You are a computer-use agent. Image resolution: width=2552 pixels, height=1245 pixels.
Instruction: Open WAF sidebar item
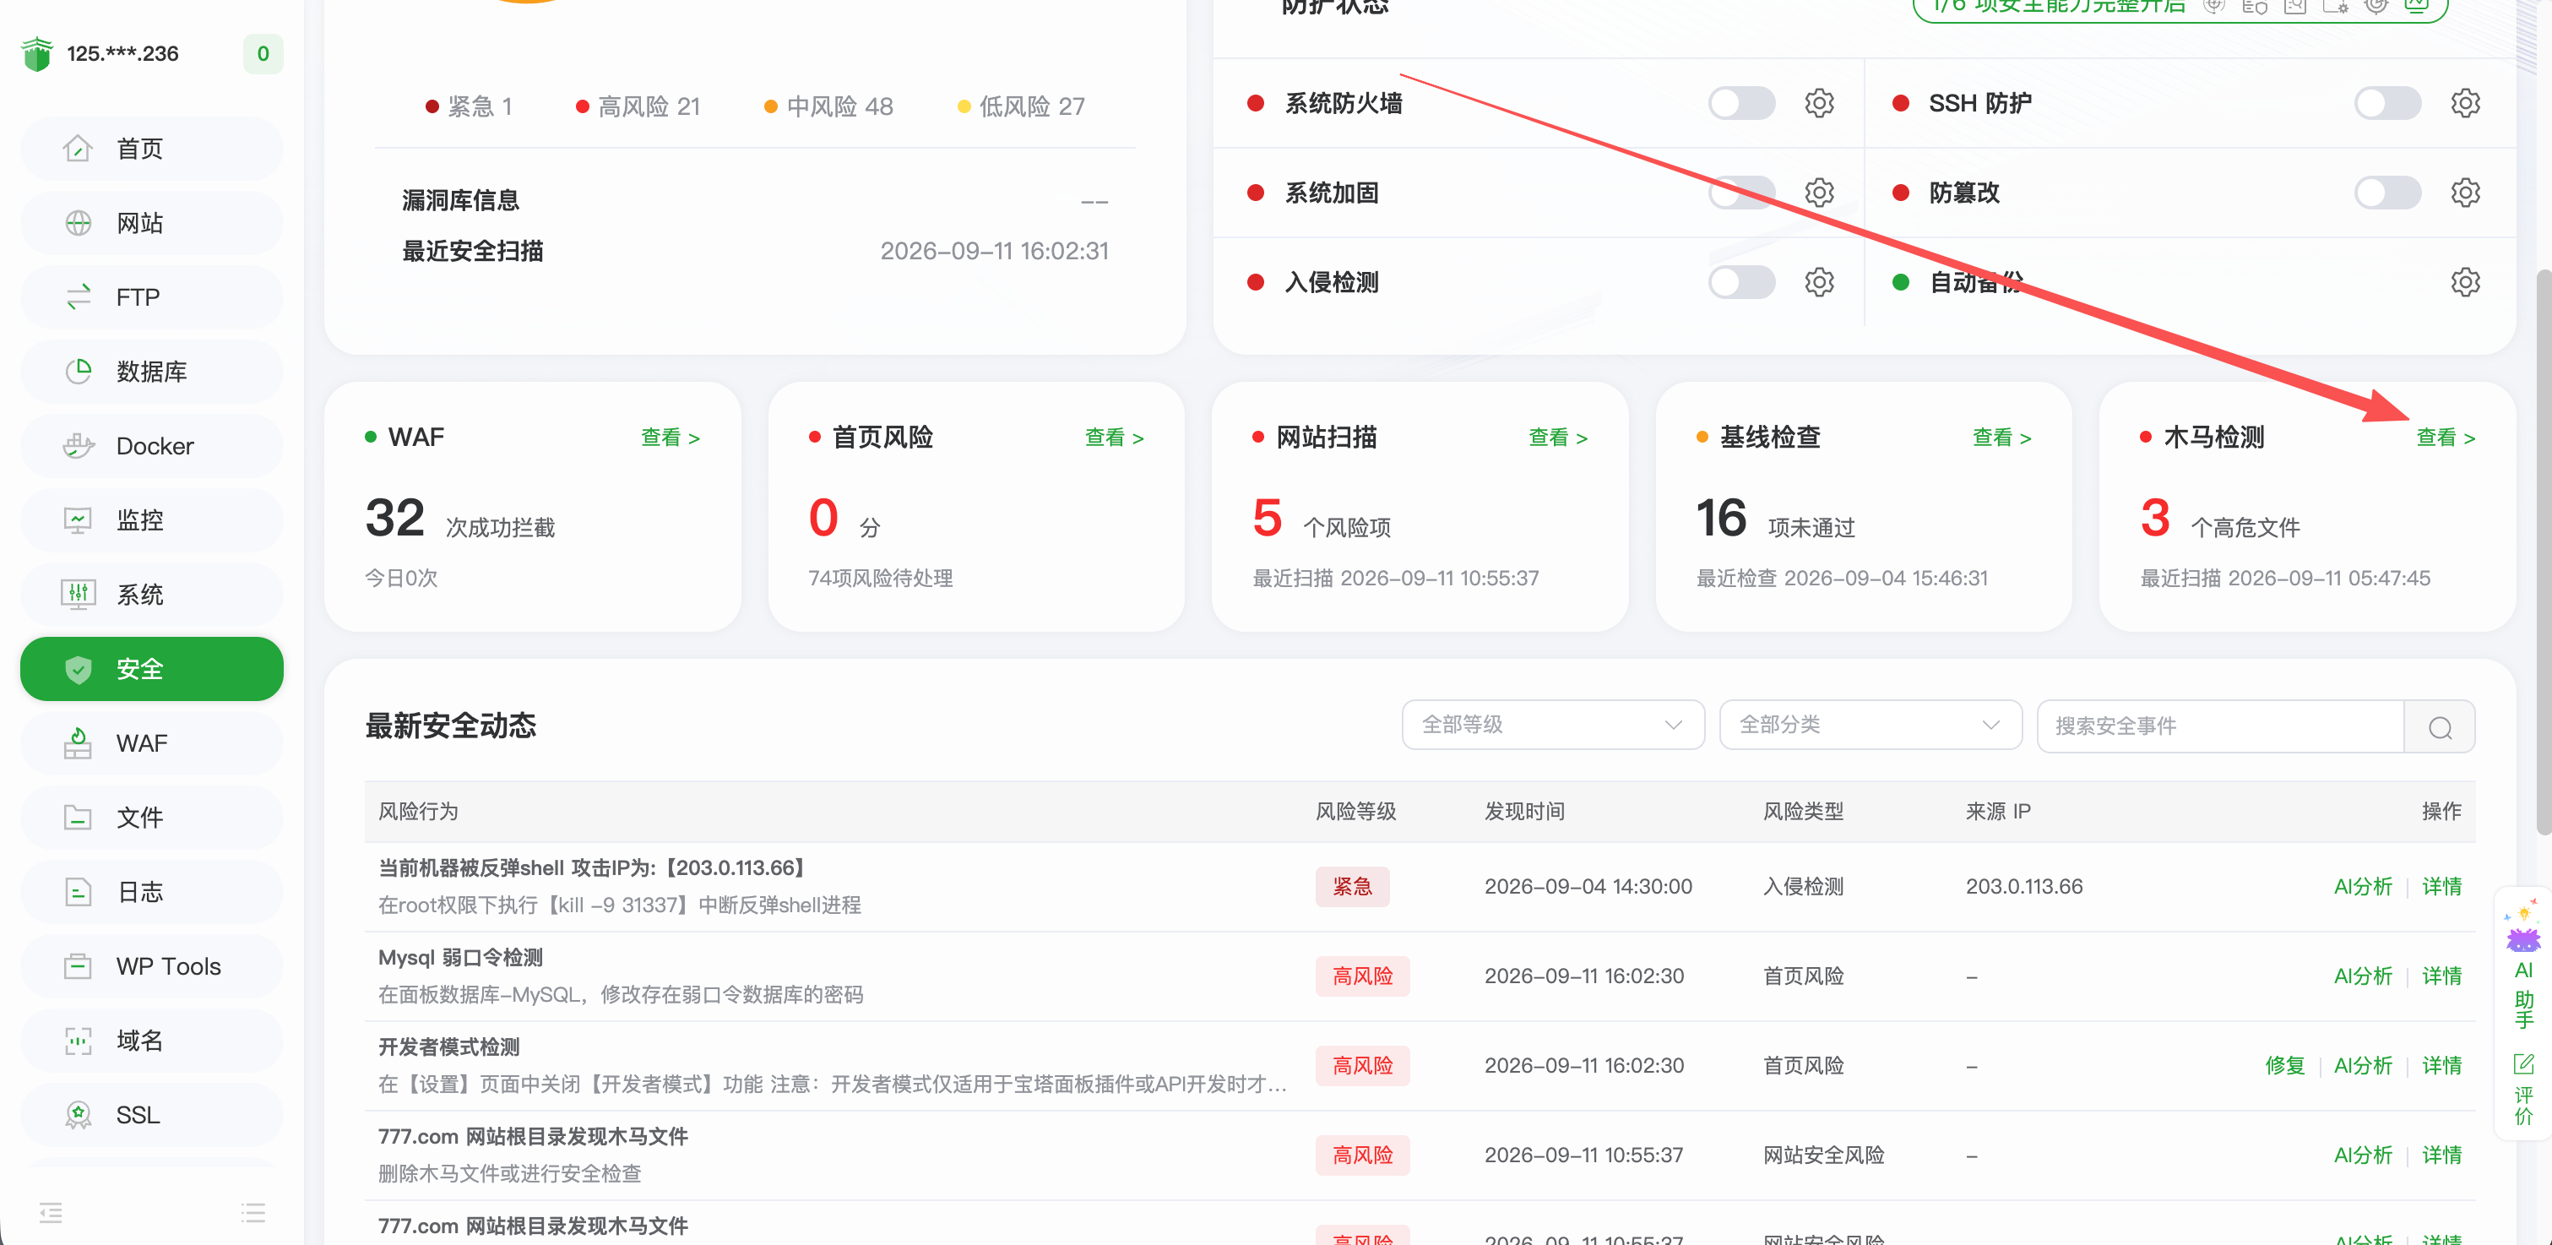click(x=151, y=743)
